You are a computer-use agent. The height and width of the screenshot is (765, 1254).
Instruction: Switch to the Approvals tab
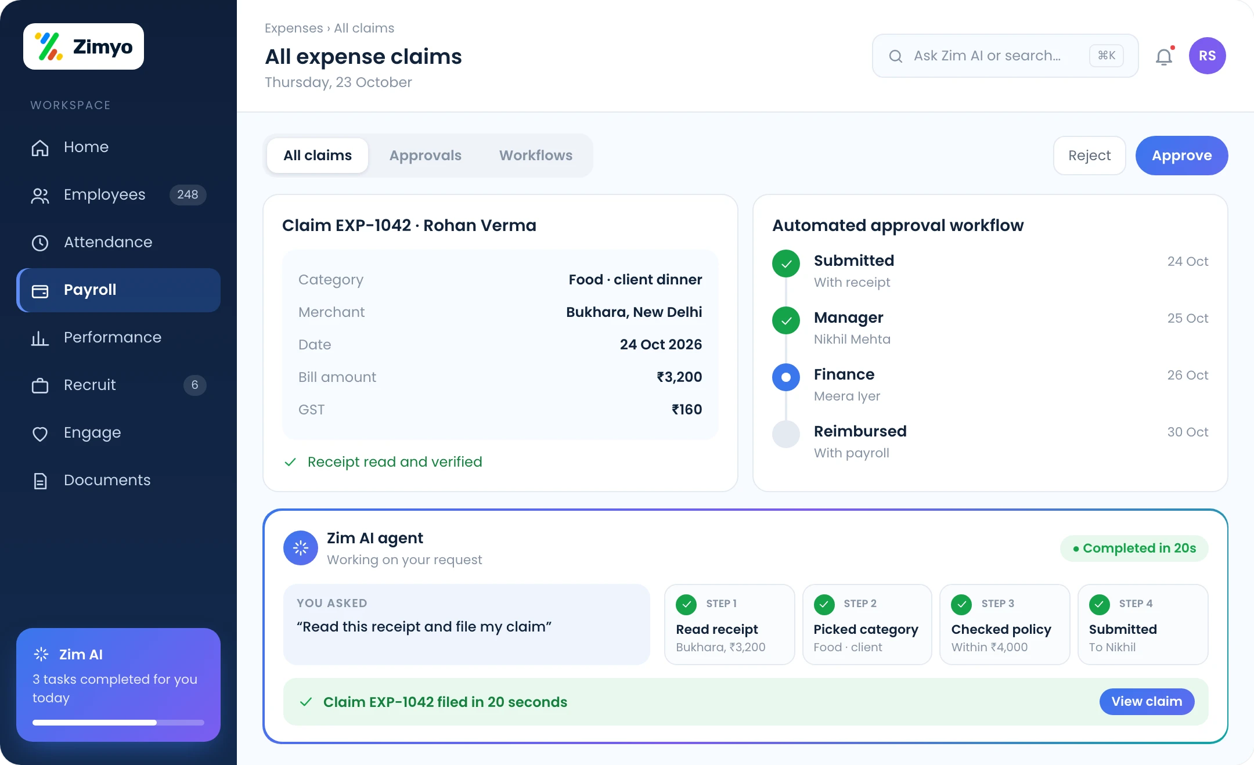[426, 156]
